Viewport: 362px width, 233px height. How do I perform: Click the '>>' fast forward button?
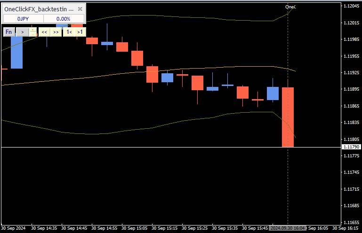pyautogui.click(x=56, y=32)
